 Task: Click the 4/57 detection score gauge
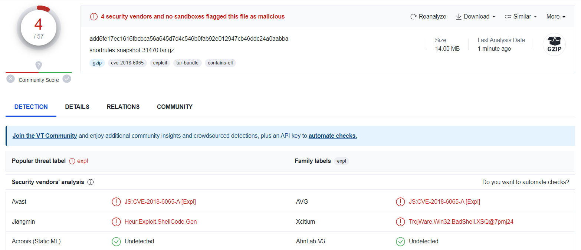pyautogui.click(x=39, y=28)
